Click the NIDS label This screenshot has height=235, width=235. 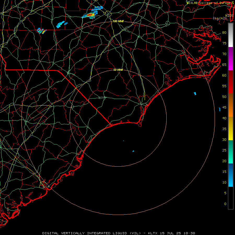point(229,15)
